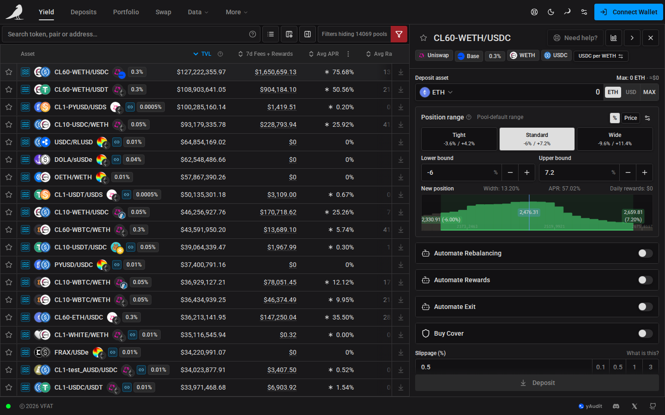Open the settings sliders icon in header
The height and width of the screenshot is (415, 665).
point(584,12)
